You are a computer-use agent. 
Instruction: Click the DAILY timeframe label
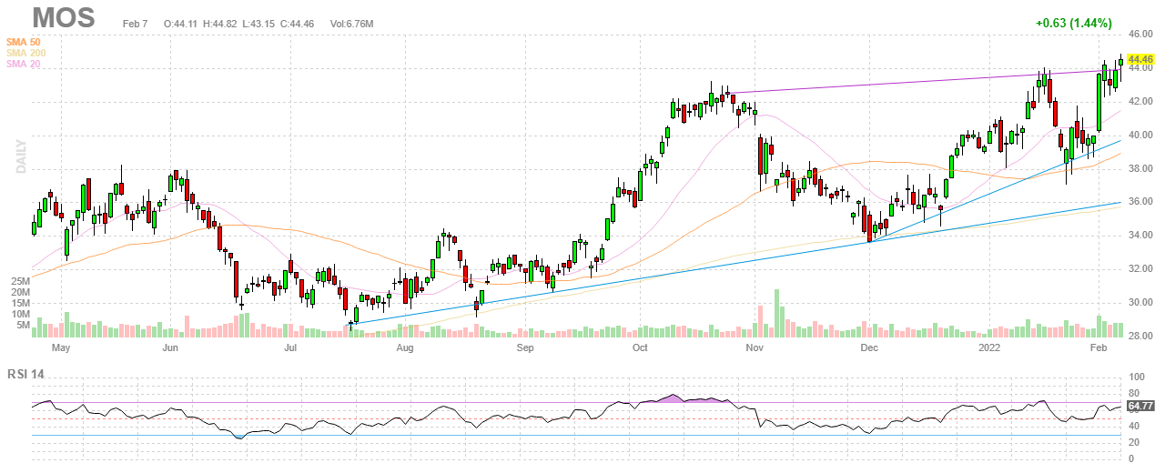tap(21, 156)
